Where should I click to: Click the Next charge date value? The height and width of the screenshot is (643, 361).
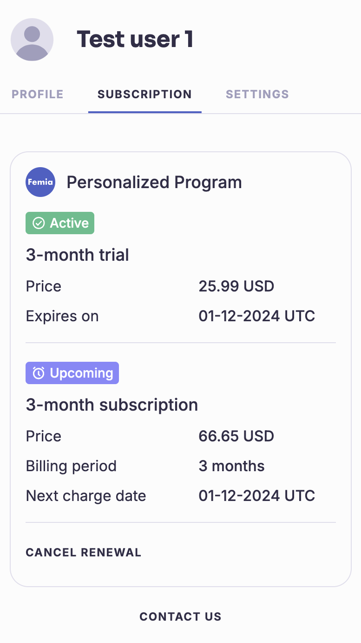[257, 496]
